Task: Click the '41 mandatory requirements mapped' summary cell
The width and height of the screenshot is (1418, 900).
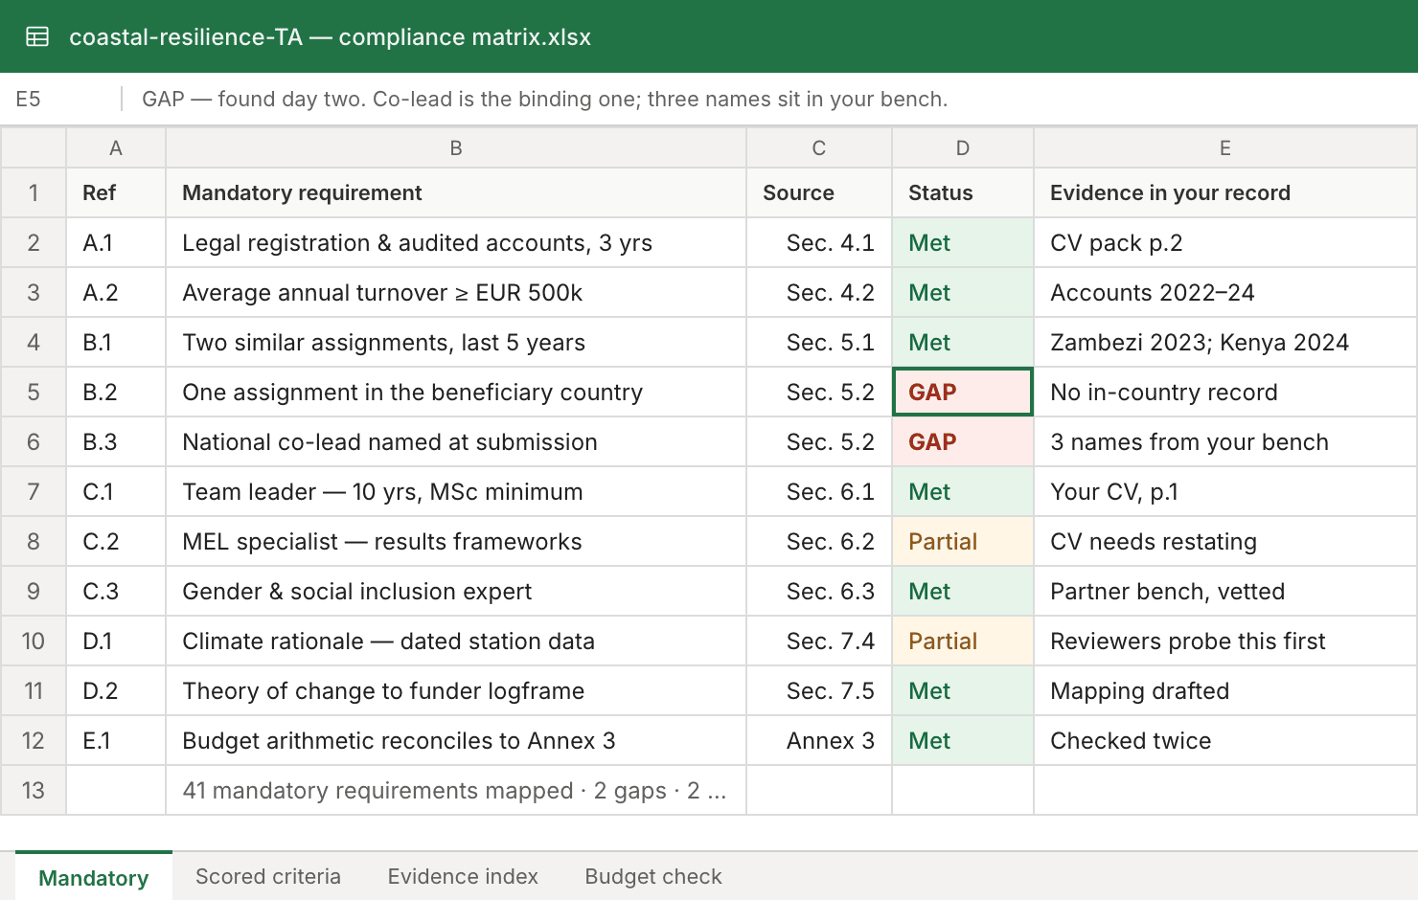Action: tap(456, 790)
